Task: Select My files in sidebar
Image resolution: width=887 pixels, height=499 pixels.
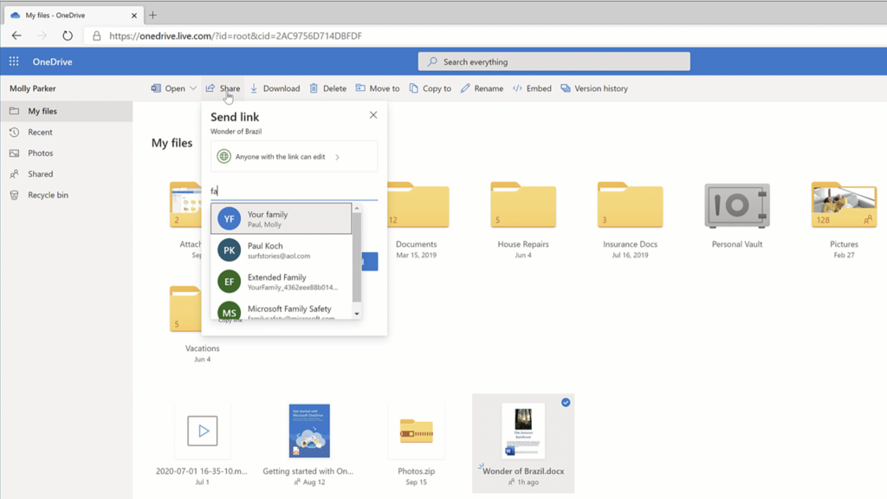Action: [66, 111]
